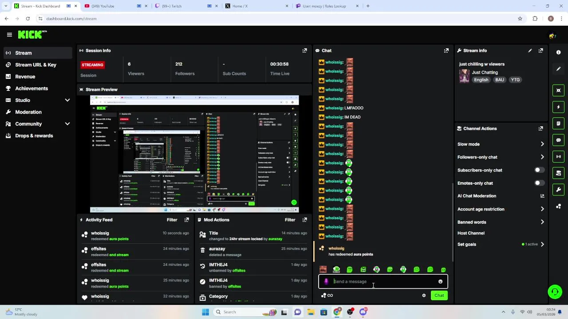
Task: Expand Followers-only chat settings
Action: coord(542,157)
